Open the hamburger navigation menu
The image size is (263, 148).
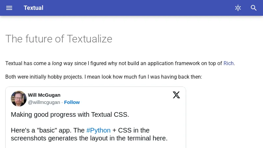click(9, 8)
